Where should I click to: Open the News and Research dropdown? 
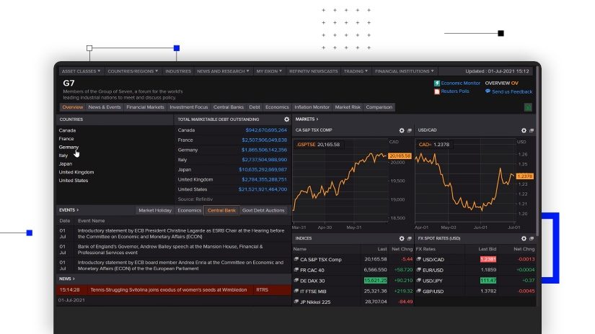223,71
